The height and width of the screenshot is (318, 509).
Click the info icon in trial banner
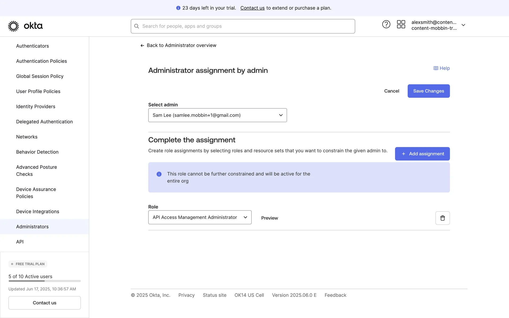pyautogui.click(x=178, y=8)
